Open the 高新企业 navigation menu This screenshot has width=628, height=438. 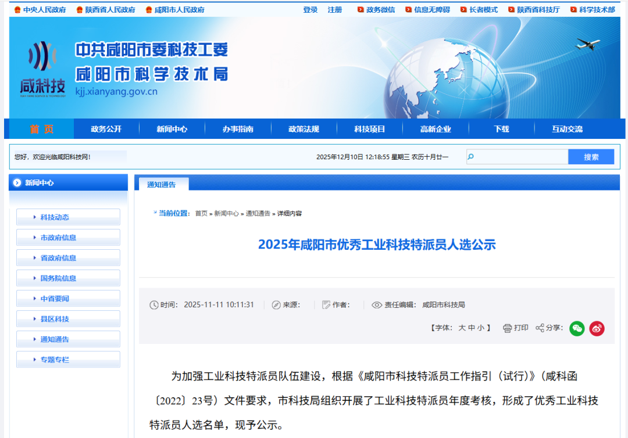[436, 129]
